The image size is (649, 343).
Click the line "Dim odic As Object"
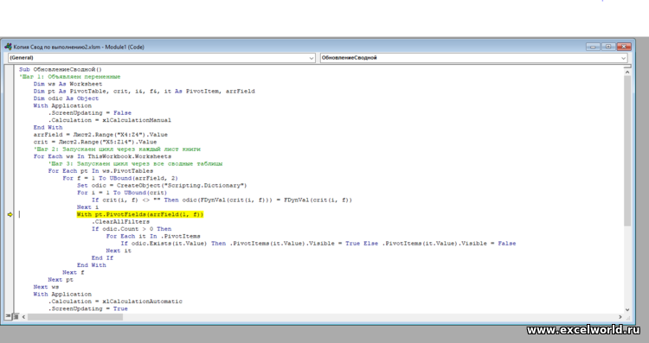(x=67, y=98)
